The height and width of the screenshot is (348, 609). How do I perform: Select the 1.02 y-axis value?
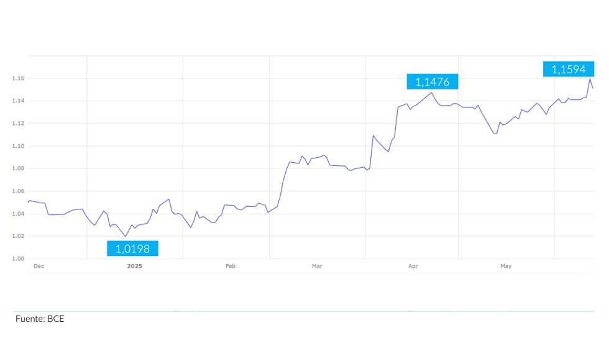click(x=17, y=236)
